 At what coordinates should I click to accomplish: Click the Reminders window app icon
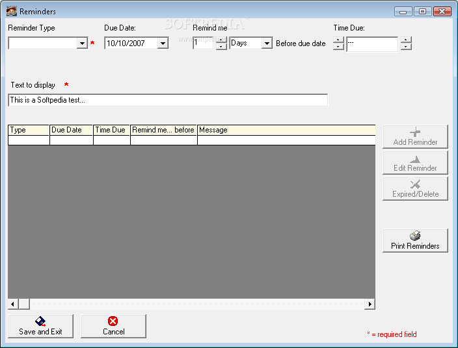click(12, 12)
